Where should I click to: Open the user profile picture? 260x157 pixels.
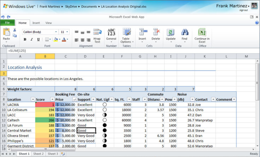[x=254, y=6]
